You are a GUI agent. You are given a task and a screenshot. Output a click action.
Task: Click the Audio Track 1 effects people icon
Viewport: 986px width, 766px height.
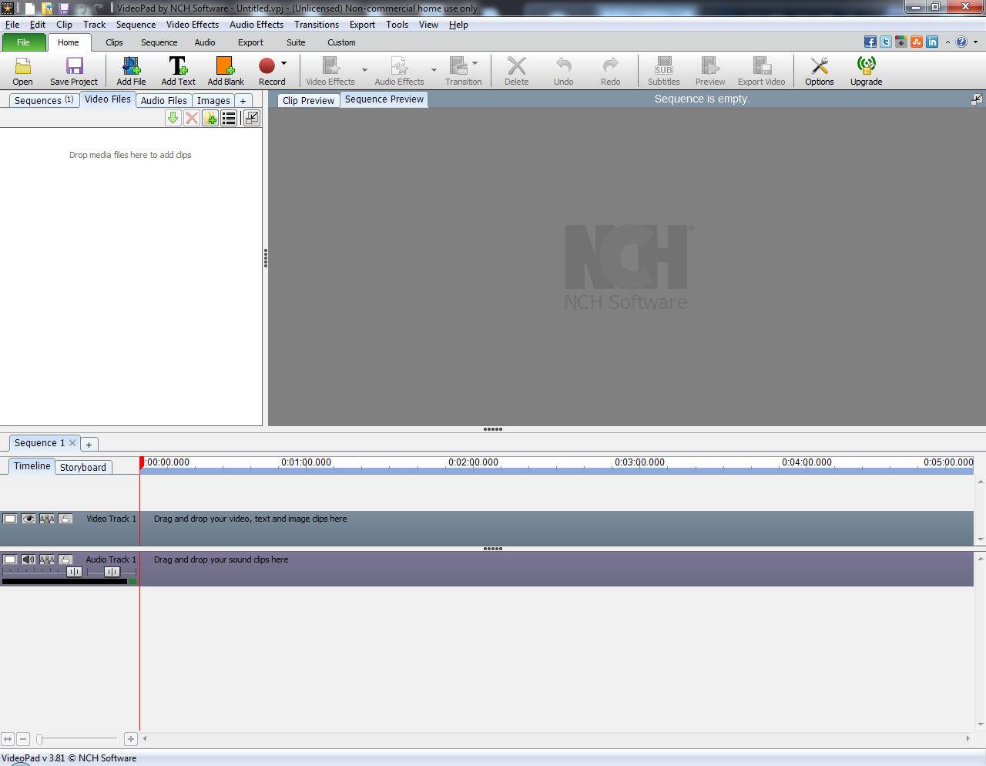click(x=47, y=559)
